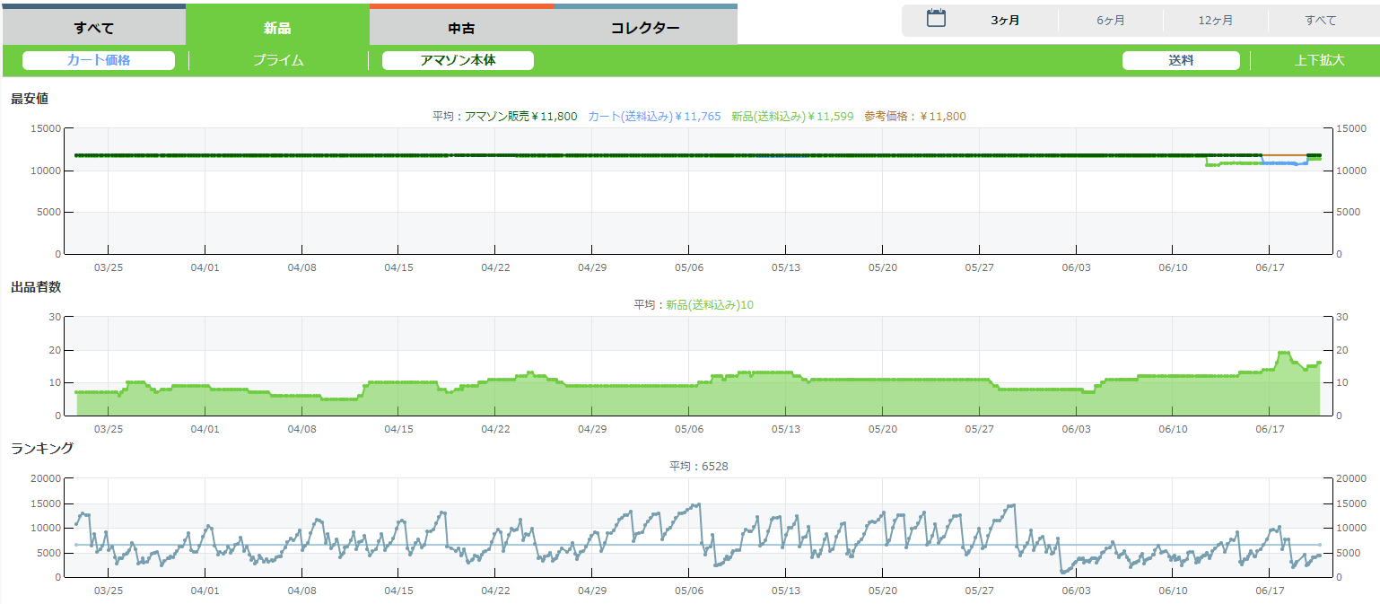The image size is (1380, 604).
Task: Choose the 12ヶ月 time range
Action: (x=1215, y=20)
